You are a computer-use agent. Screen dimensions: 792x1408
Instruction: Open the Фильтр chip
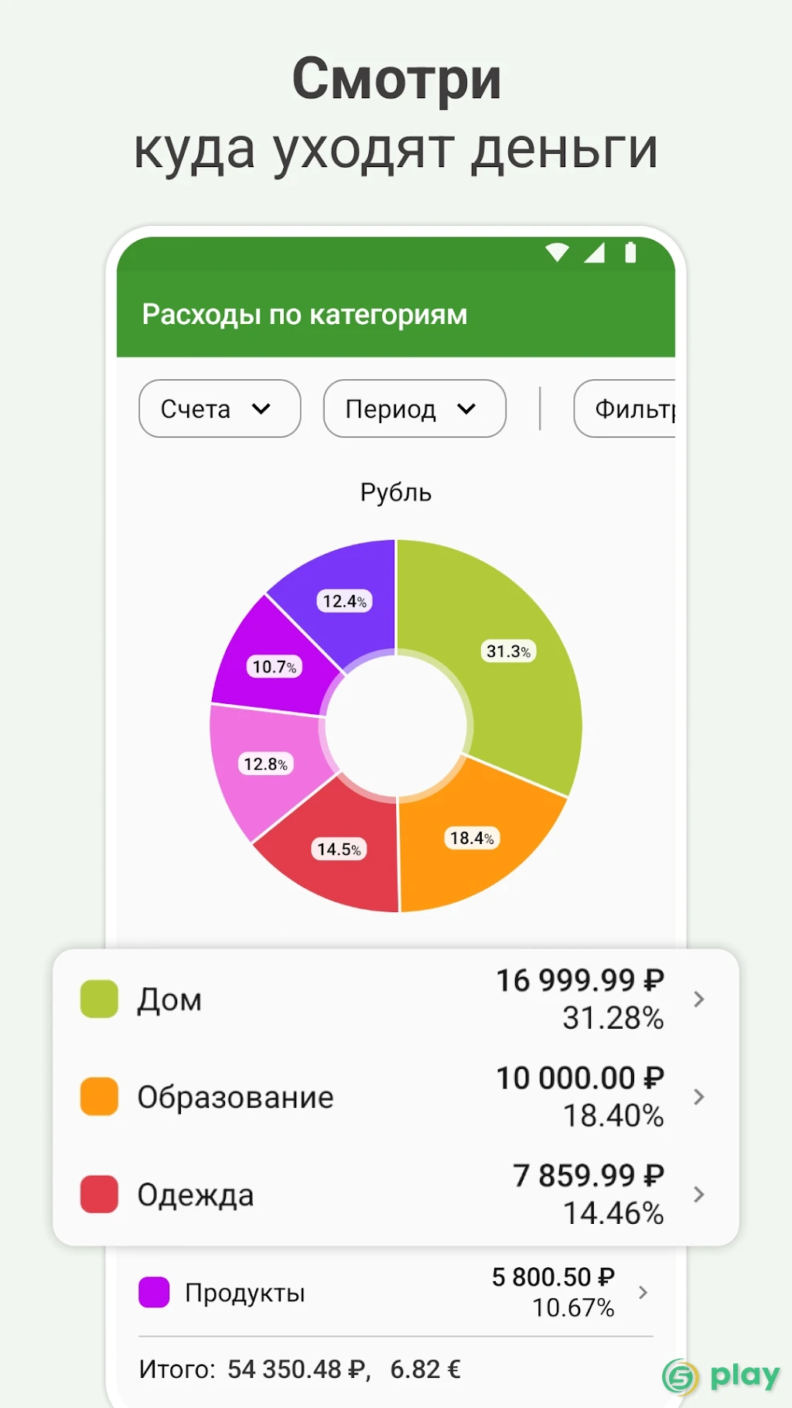coord(625,408)
